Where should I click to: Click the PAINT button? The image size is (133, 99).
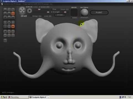pyautogui.click(x=99, y=12)
